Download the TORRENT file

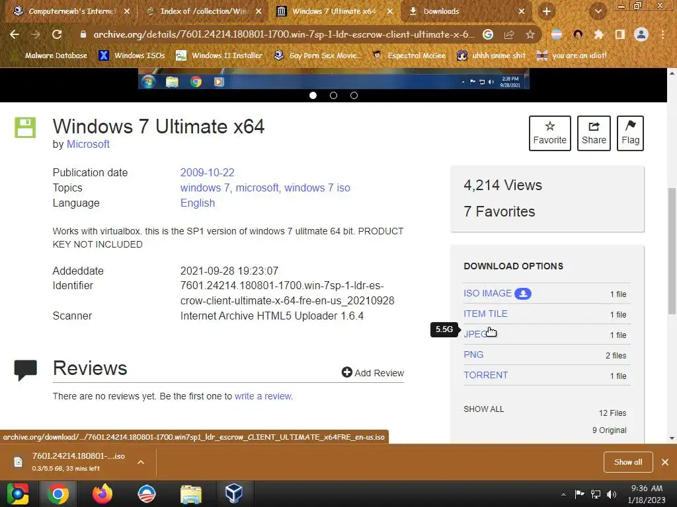point(486,375)
